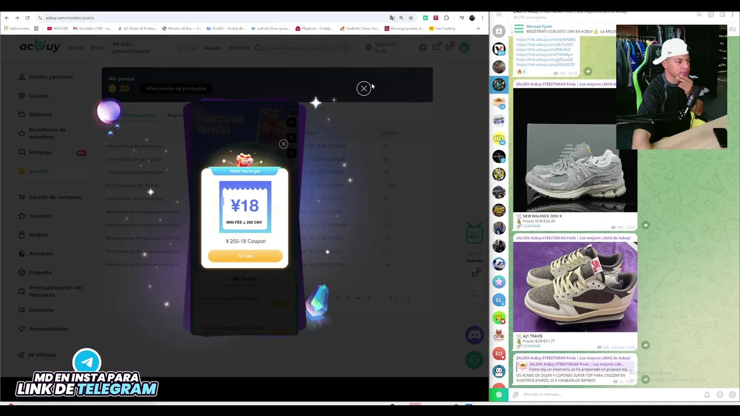Image resolution: width=740 pixels, height=416 pixels.
Task: Open Previsualización de Paquetes in sidebar
Action: (x=50, y=291)
